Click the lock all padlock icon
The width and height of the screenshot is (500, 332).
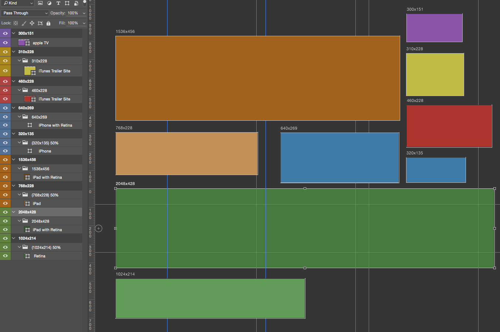(x=48, y=23)
